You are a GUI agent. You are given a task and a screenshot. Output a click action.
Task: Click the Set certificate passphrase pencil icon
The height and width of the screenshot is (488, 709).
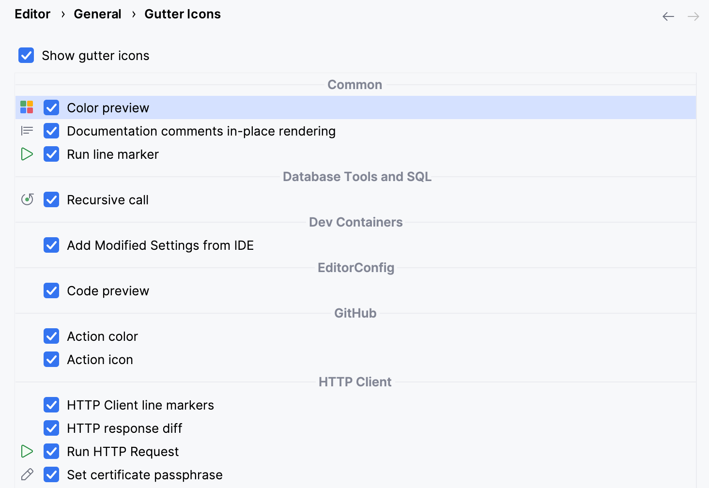pyautogui.click(x=27, y=474)
